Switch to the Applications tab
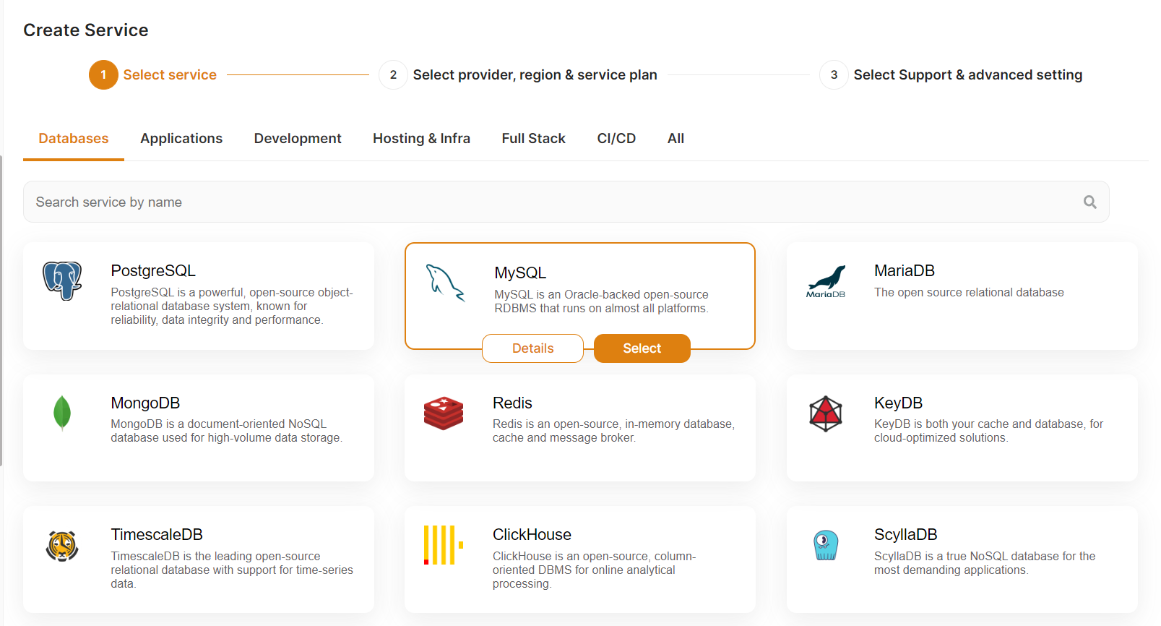The width and height of the screenshot is (1161, 626). tap(181, 139)
